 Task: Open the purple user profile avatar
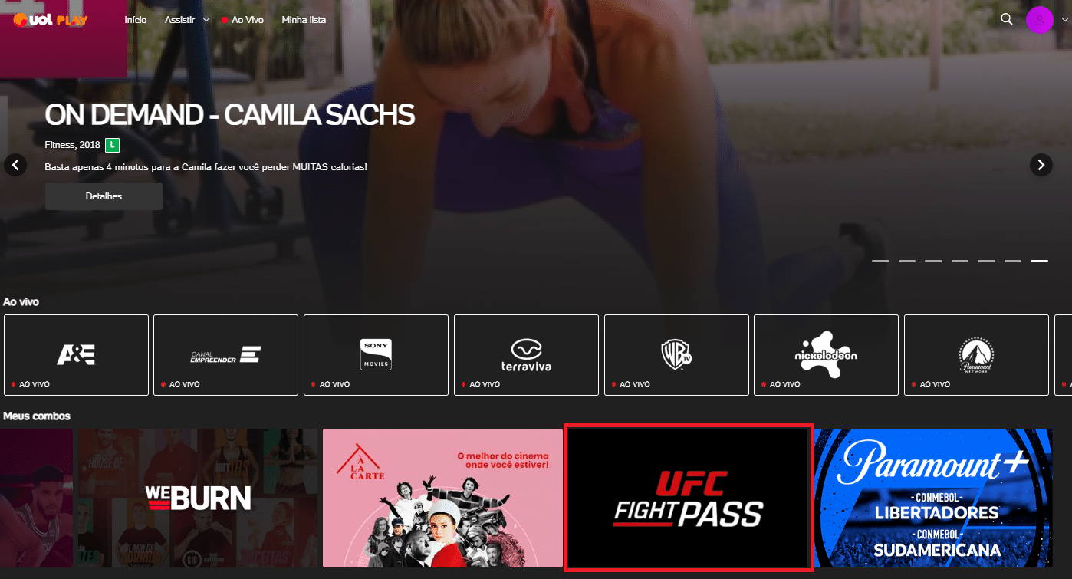[x=1039, y=19]
